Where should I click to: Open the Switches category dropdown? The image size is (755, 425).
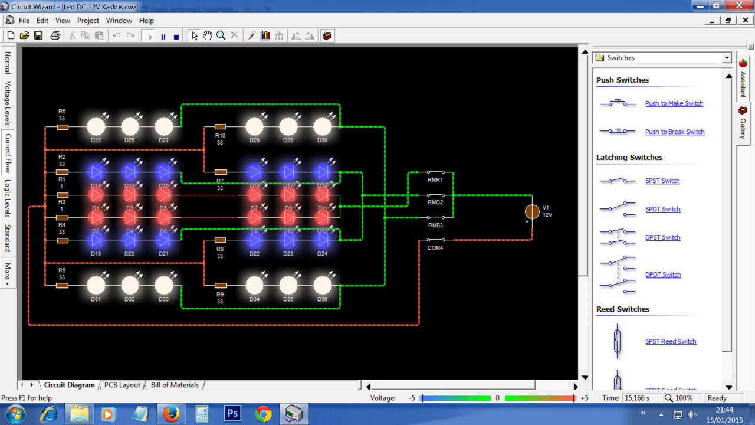tap(726, 58)
